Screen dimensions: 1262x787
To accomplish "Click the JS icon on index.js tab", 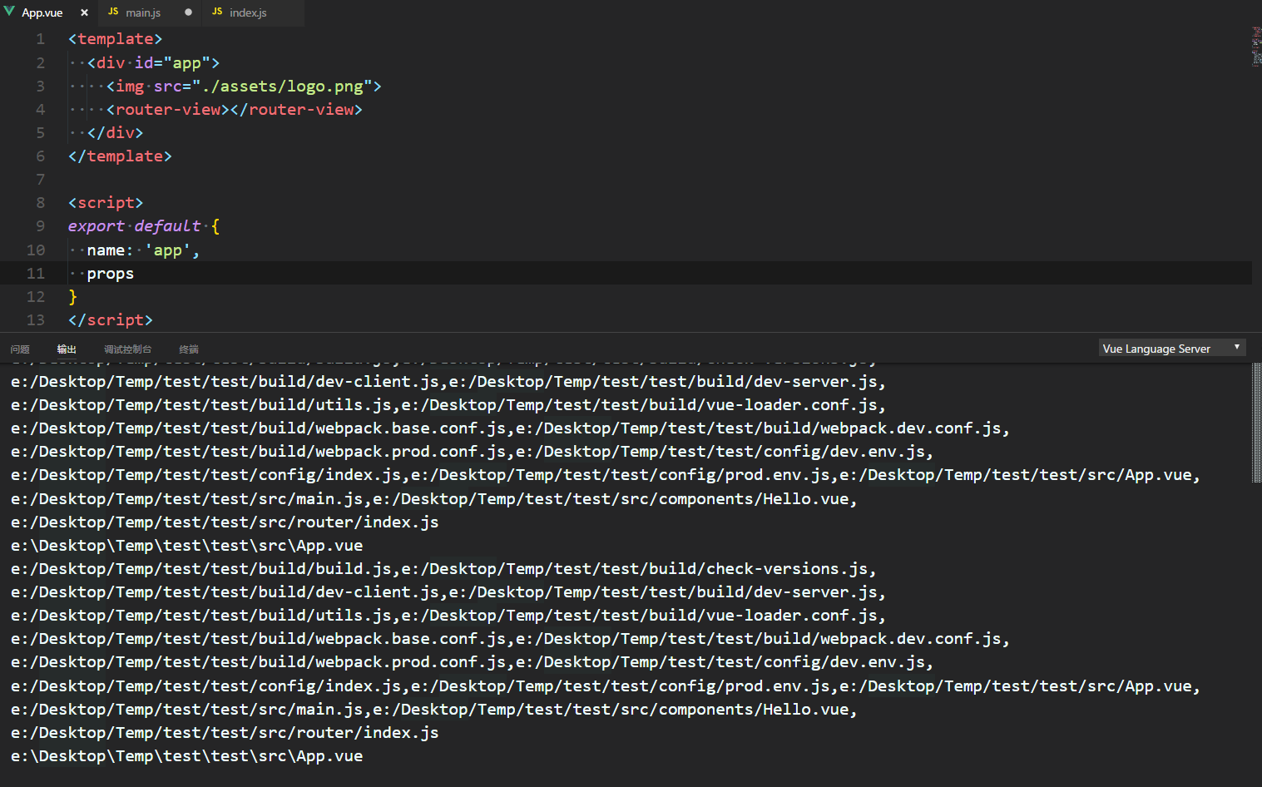I will 217,12.
